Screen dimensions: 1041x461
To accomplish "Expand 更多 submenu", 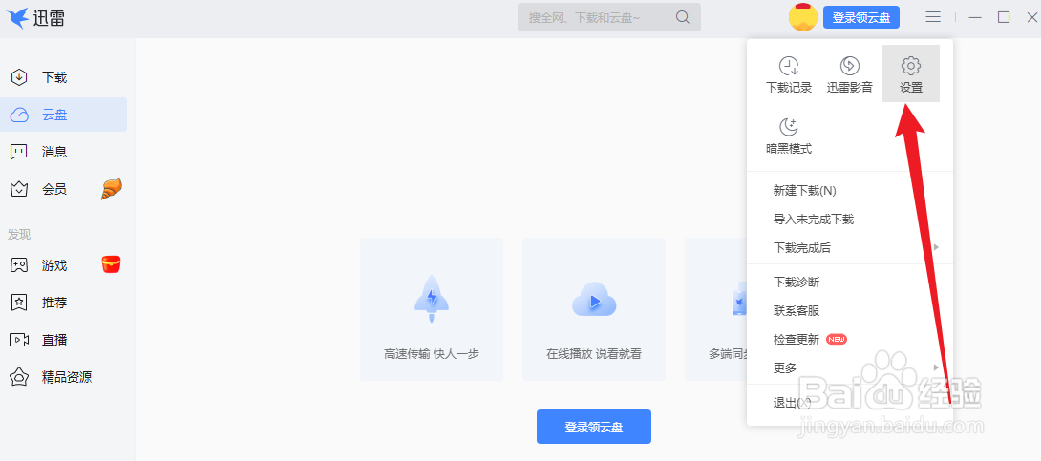I will 850,367.
